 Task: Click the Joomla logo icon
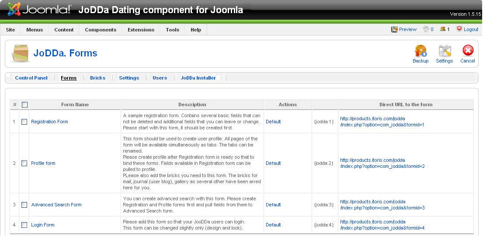click(14, 10)
